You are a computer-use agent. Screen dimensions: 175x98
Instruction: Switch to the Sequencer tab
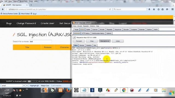[118, 29]
